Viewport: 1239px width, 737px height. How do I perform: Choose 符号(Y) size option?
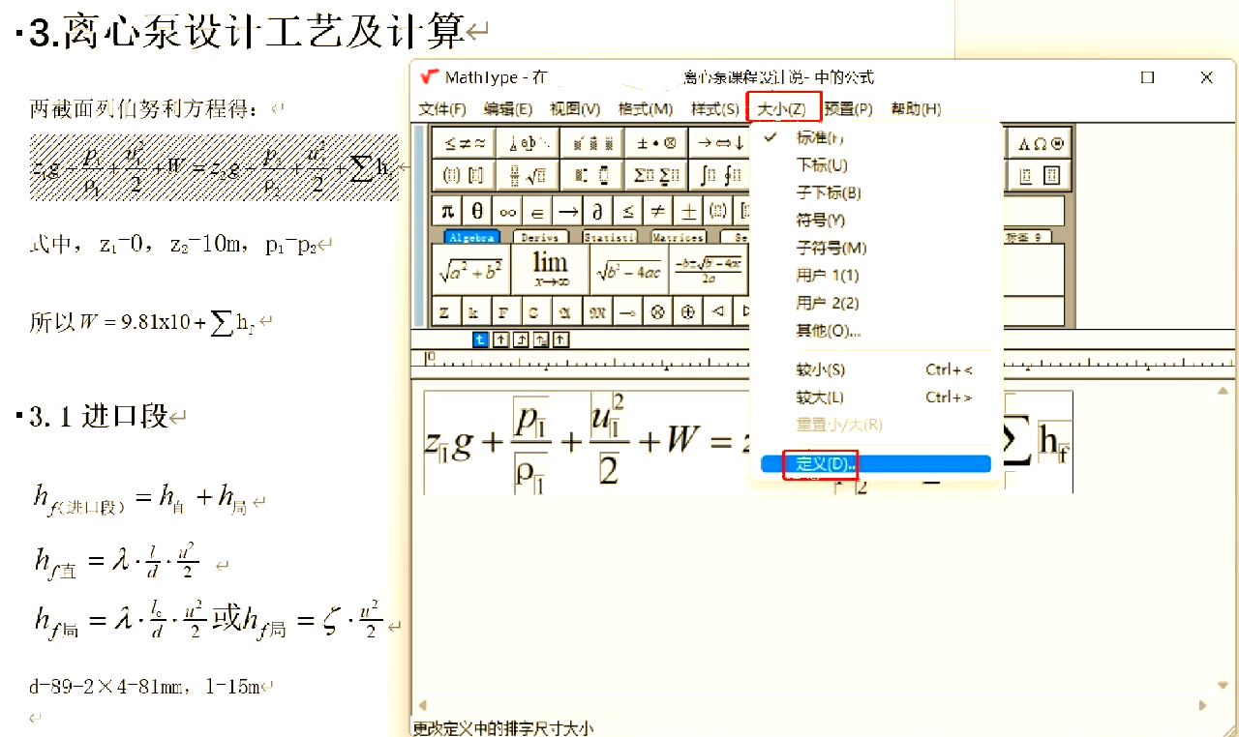tap(875, 221)
